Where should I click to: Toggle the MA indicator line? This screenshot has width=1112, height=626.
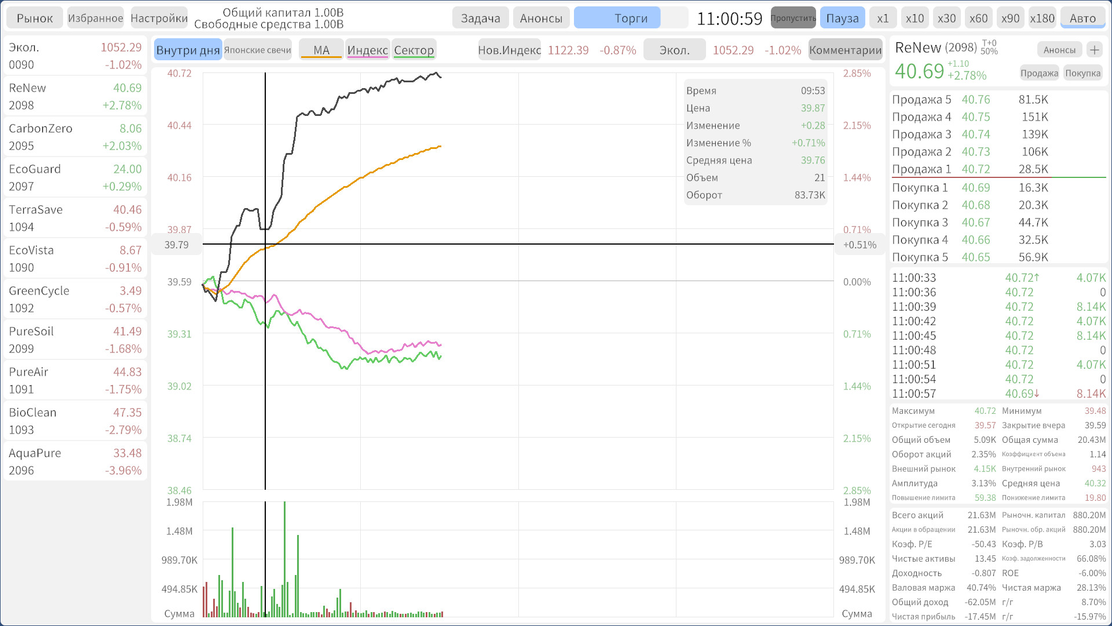(x=321, y=50)
